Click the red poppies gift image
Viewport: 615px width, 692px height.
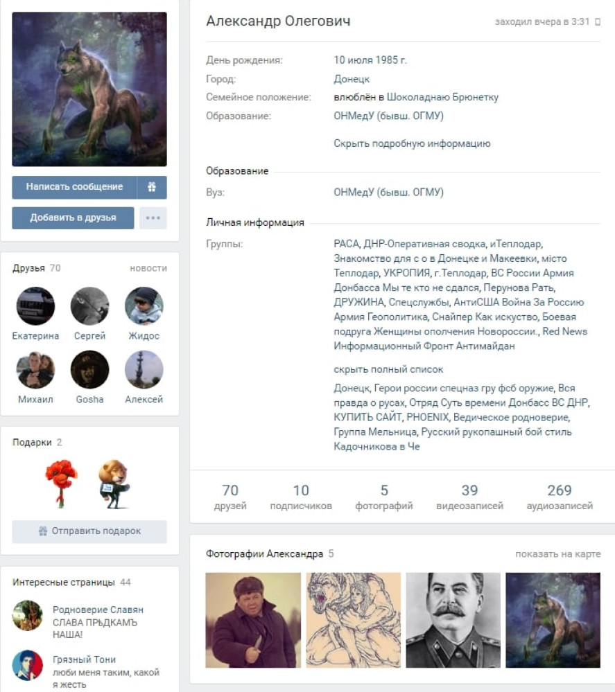(62, 483)
